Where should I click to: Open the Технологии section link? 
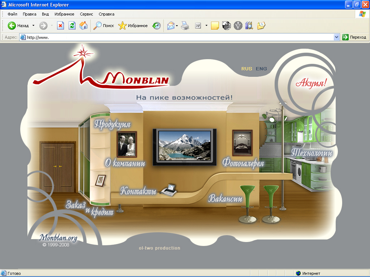click(x=311, y=153)
